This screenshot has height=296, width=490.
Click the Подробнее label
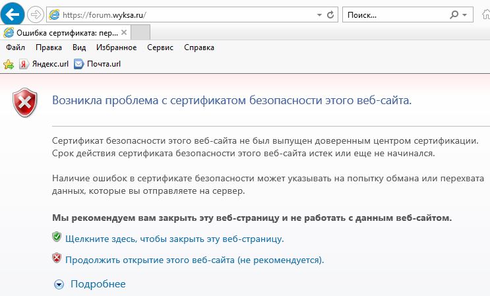[x=98, y=284]
